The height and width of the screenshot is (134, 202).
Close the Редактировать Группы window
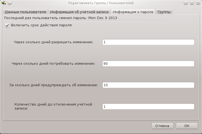198,3
